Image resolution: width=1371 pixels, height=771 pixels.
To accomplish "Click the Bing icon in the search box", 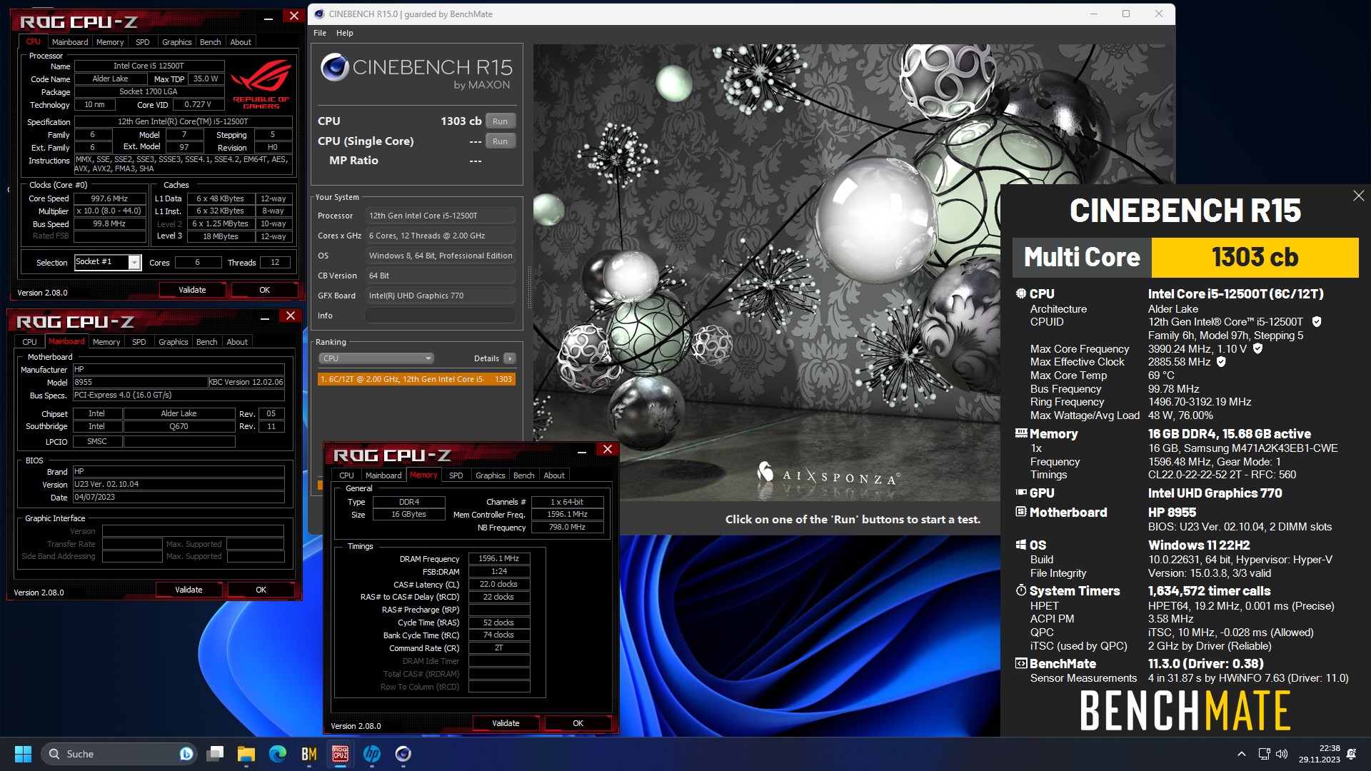I will 186,754.
